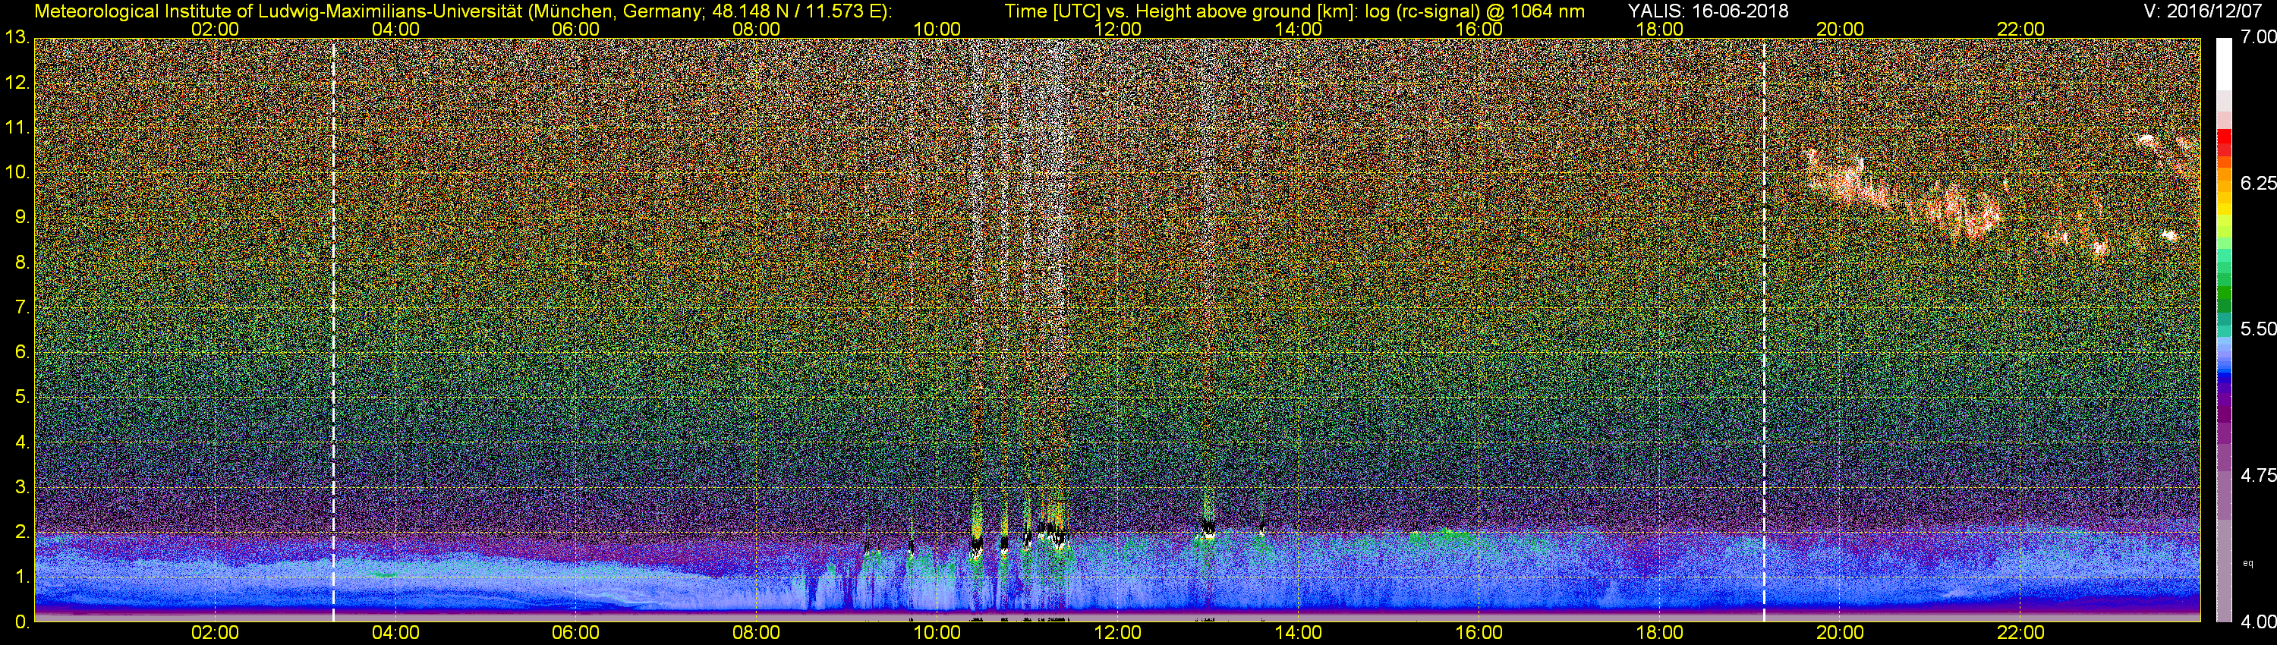Click the institute name and coordinates title text

[463, 11]
